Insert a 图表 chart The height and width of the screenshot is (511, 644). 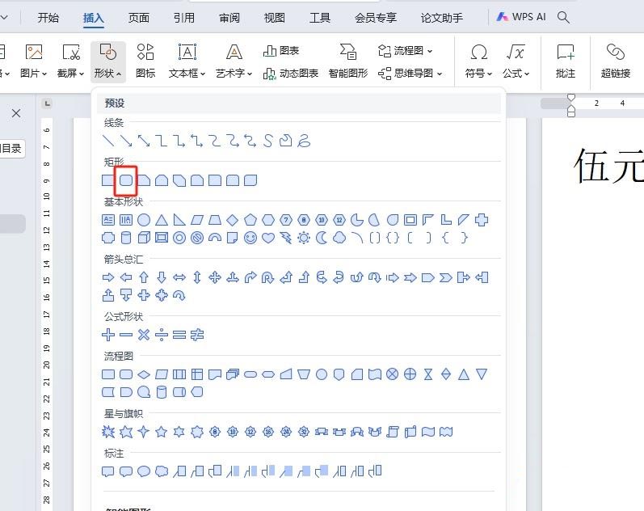pos(281,51)
